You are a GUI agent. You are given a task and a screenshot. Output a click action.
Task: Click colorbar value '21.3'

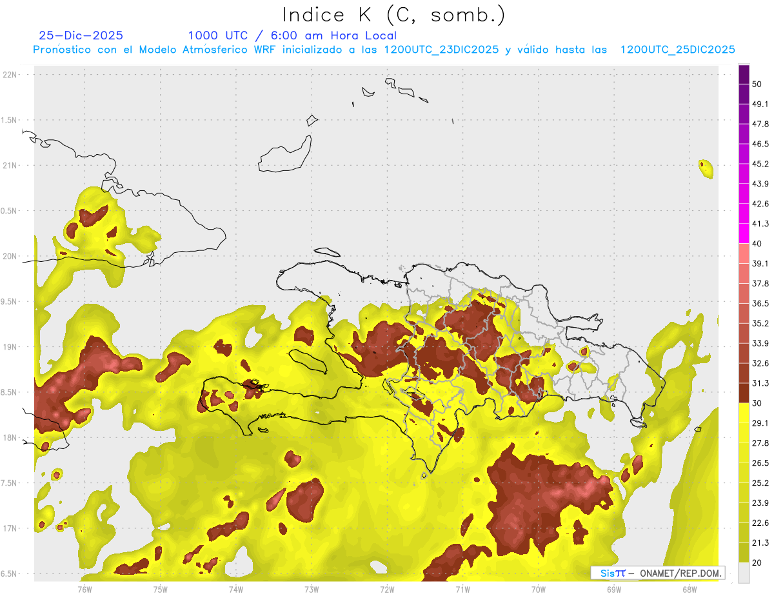(x=760, y=543)
